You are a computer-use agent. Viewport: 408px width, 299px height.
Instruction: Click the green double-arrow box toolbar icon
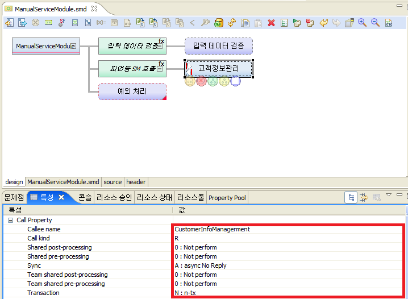[49, 23]
